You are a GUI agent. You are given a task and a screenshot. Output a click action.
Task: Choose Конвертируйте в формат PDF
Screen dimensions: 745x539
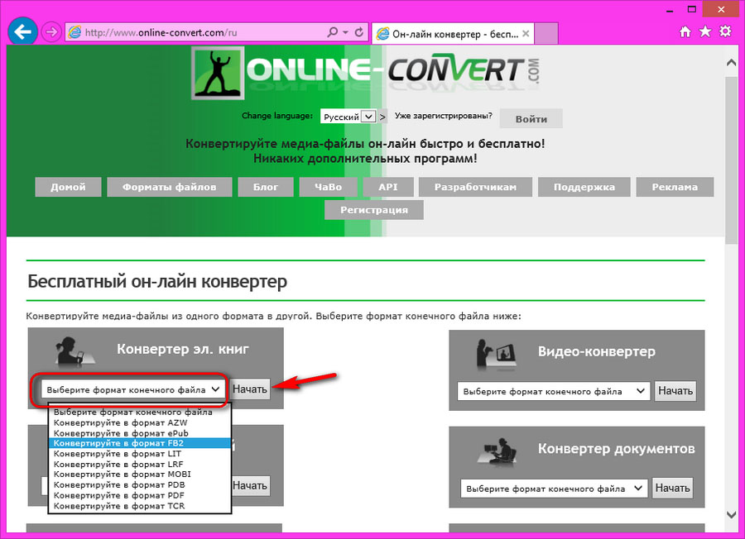click(x=140, y=495)
